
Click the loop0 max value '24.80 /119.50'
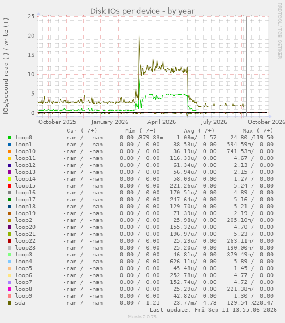pyautogui.click(x=252, y=138)
